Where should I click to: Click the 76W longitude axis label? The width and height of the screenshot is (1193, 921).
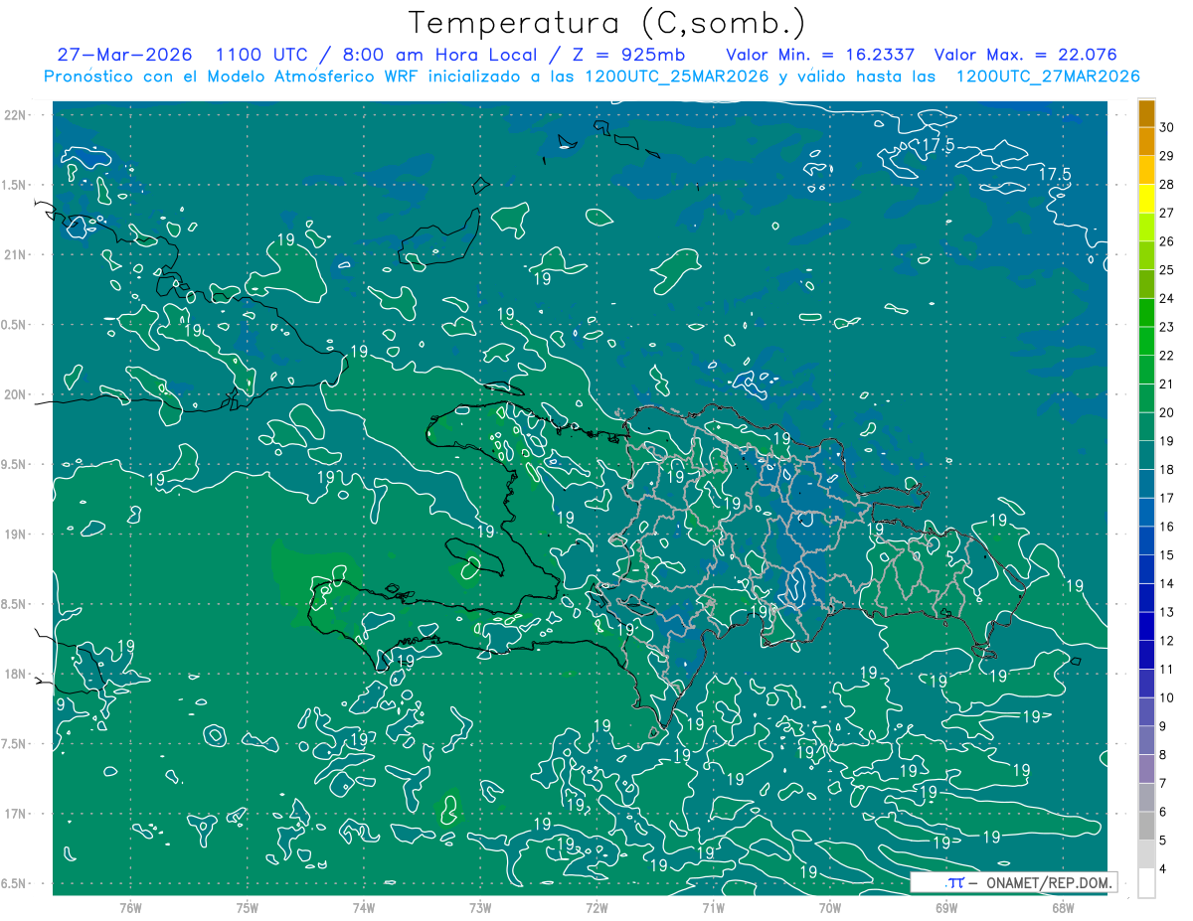click(130, 907)
